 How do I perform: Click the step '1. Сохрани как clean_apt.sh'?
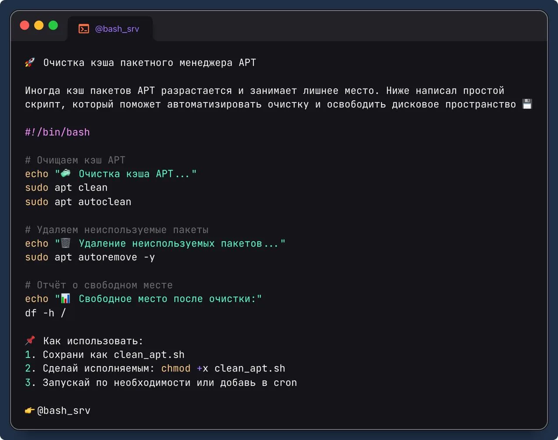[x=105, y=355]
